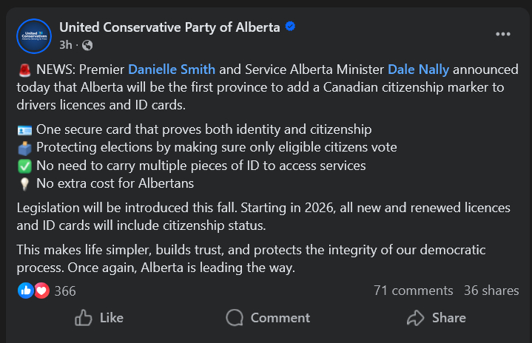Click the Comment button

coord(268,318)
